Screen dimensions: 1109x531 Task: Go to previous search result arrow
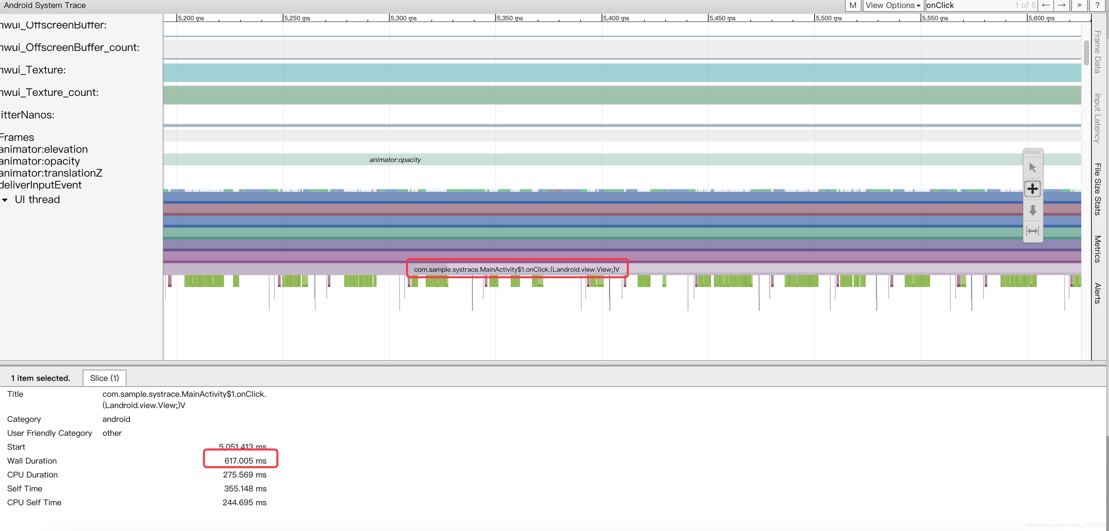click(1045, 5)
